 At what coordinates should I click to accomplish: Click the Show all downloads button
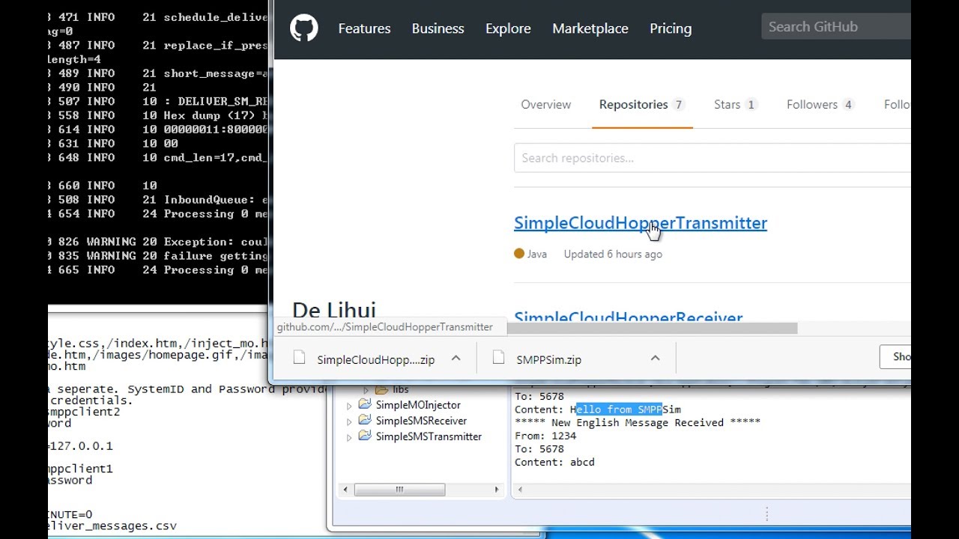896,357
